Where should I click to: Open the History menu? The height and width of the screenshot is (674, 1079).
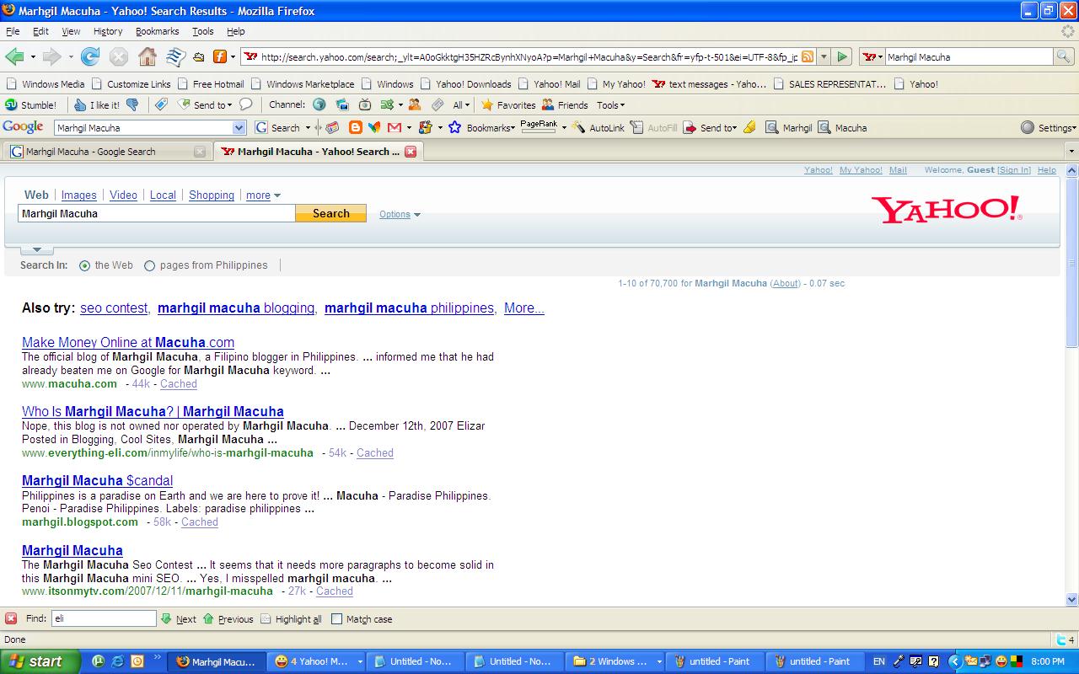[x=108, y=31]
